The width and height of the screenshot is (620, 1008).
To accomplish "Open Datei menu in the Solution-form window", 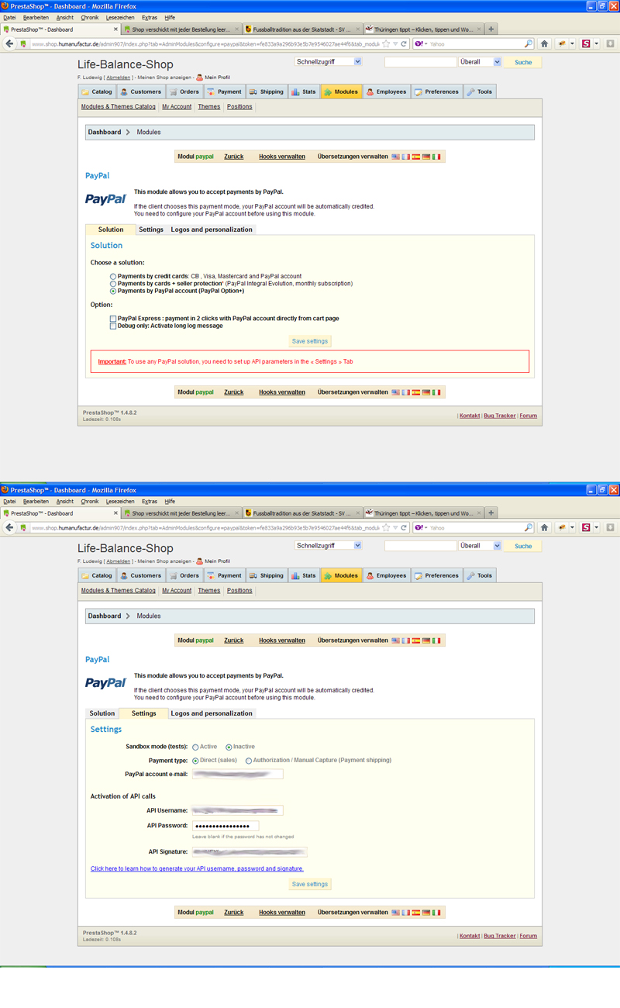I will click(9, 17).
